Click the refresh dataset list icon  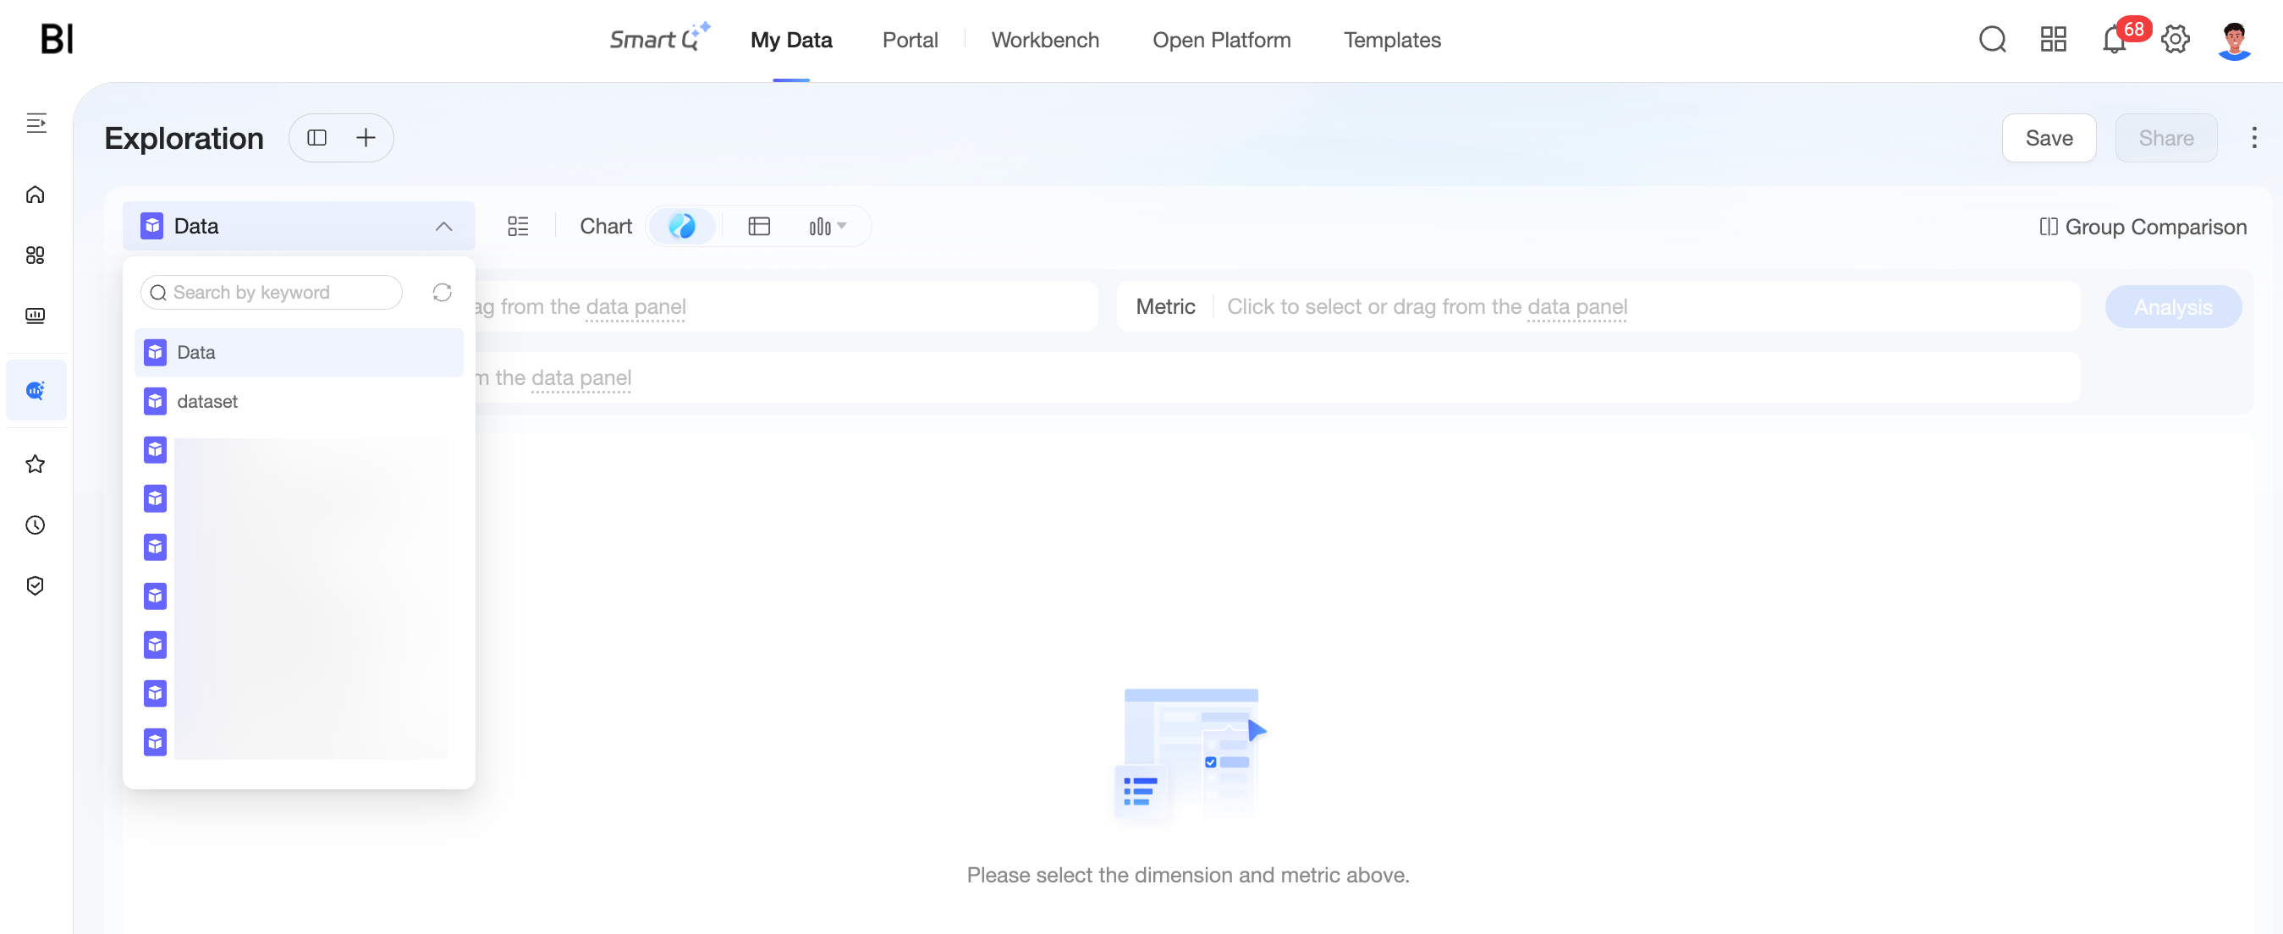tap(443, 293)
